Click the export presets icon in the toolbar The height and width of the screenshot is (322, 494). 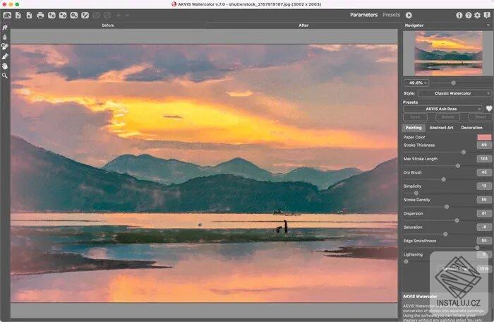(x=63, y=15)
